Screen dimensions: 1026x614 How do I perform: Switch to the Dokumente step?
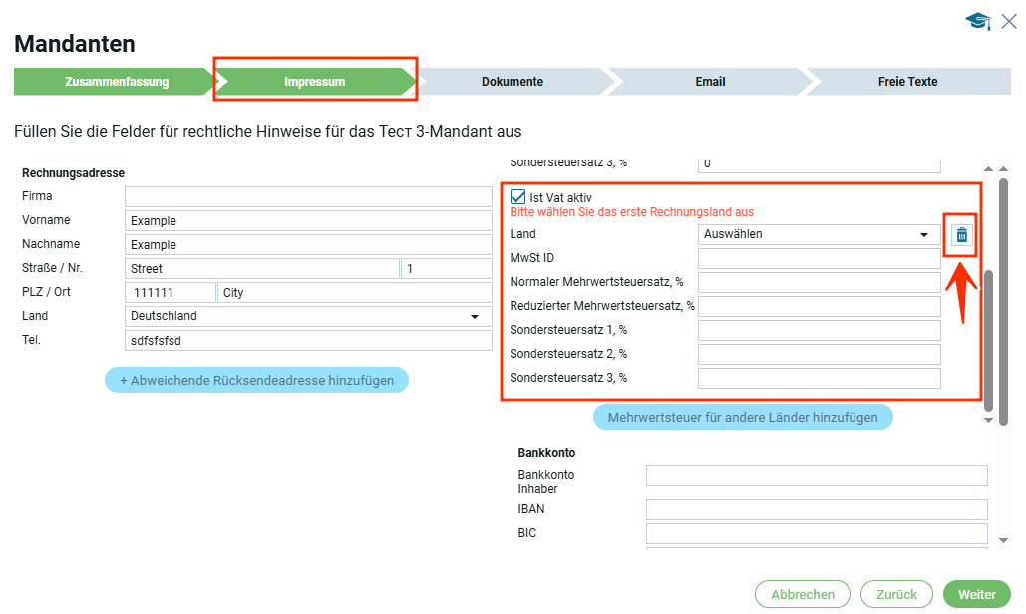[512, 82]
